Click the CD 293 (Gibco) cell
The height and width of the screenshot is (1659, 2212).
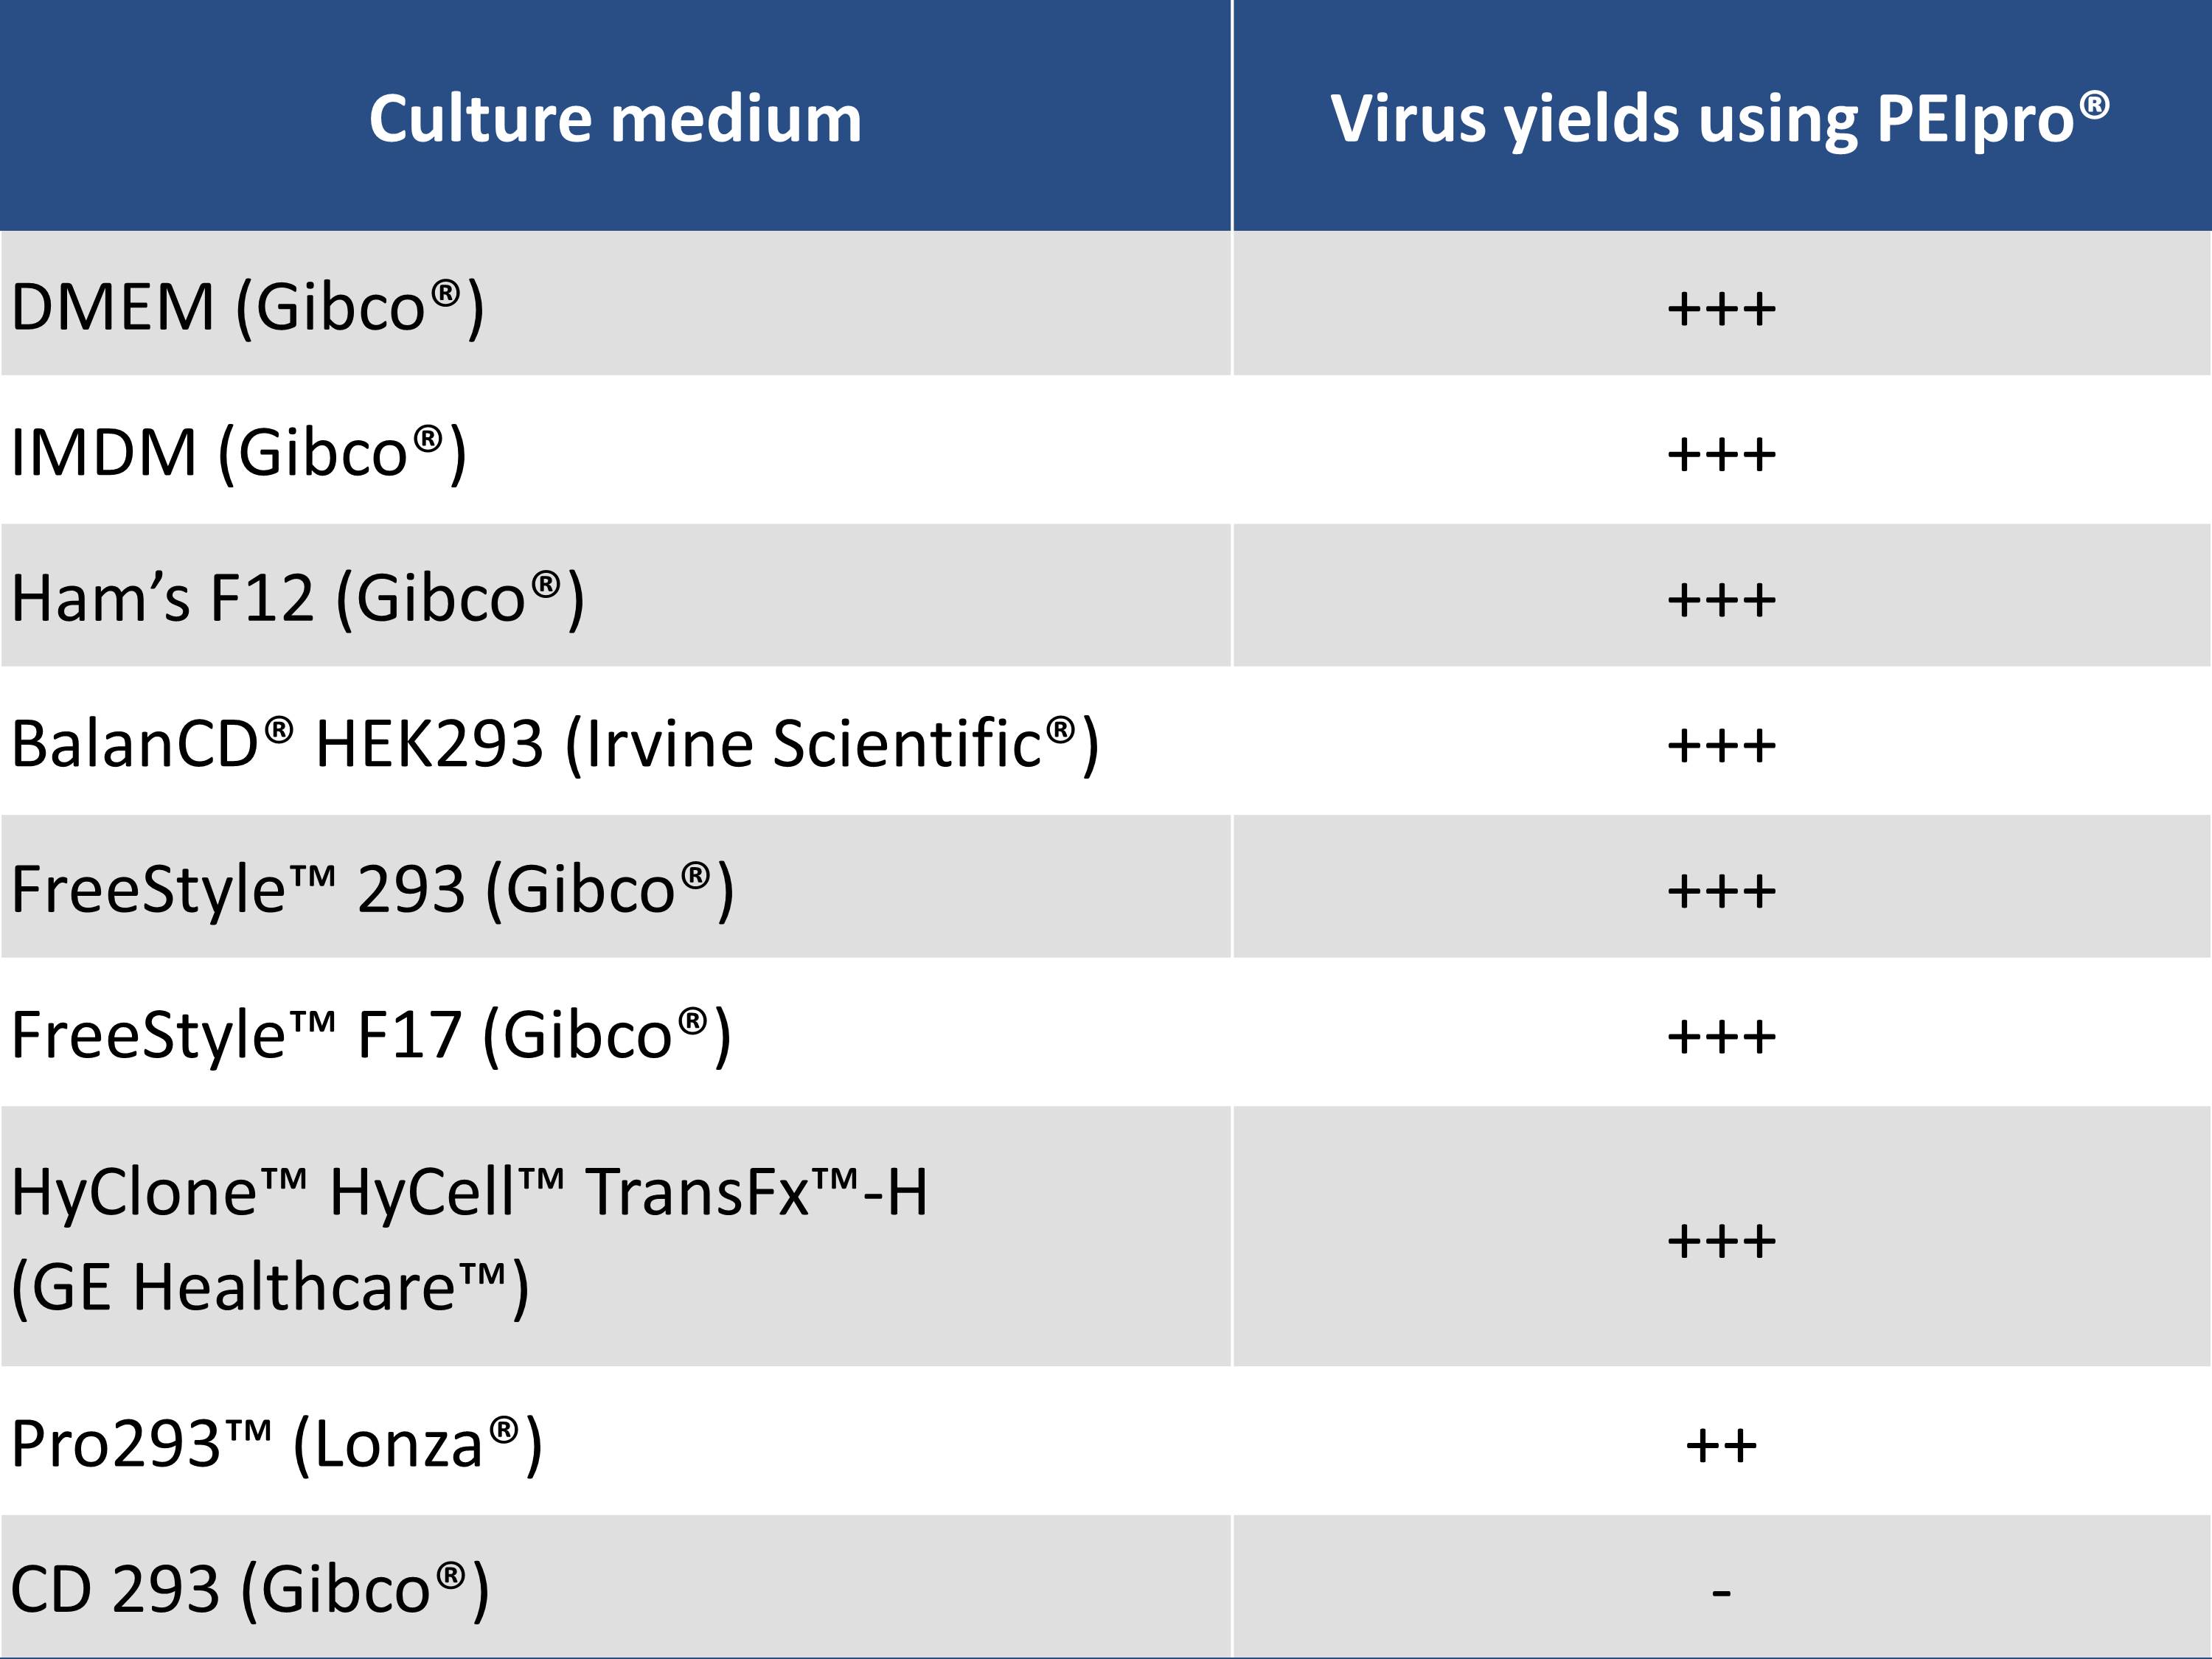[x=250, y=1588]
